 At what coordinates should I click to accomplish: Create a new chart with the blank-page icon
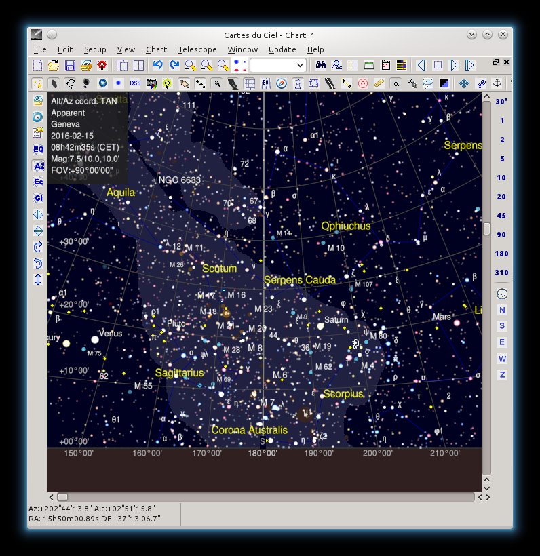point(37,65)
